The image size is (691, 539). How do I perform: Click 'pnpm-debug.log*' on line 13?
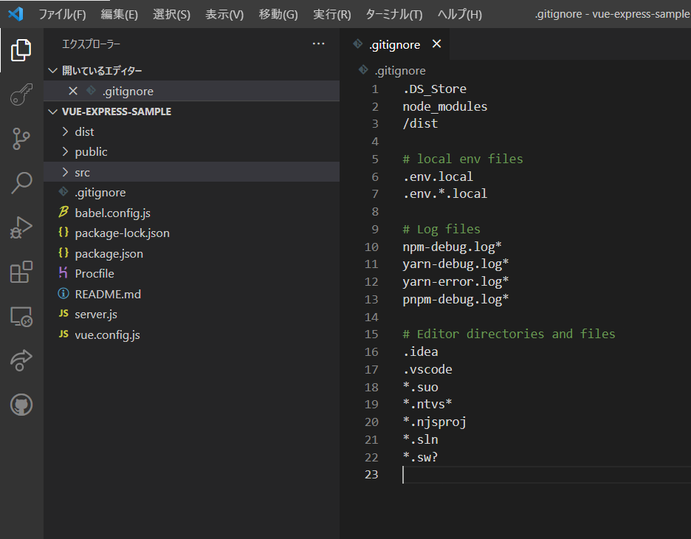click(455, 299)
